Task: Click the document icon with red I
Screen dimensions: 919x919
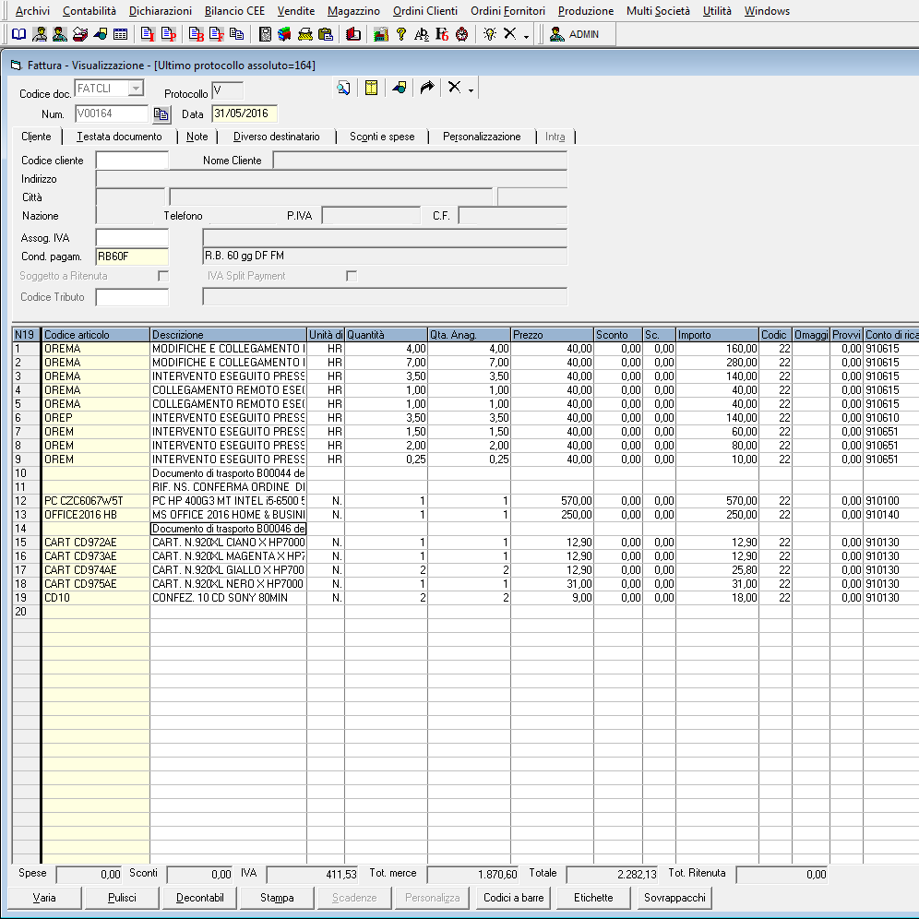Action: point(148,34)
